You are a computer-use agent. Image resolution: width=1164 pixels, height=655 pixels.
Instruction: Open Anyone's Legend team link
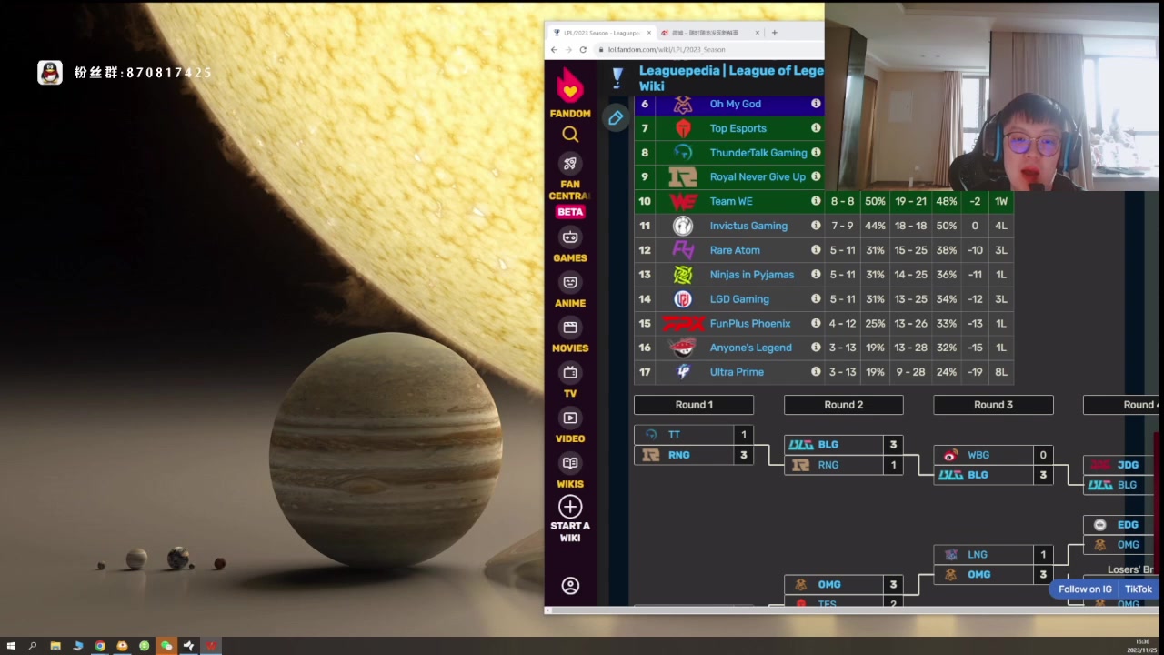750,348
